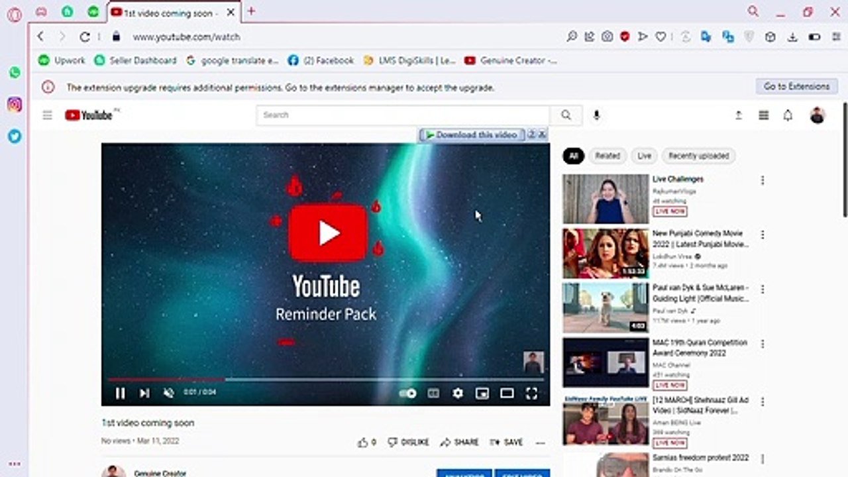The image size is (848, 477).
Task: Switch to theater mode
Action: point(507,394)
